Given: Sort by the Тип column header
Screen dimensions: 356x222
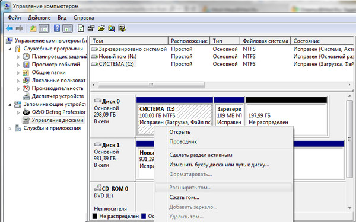Looking at the screenshot, I should [225, 41].
